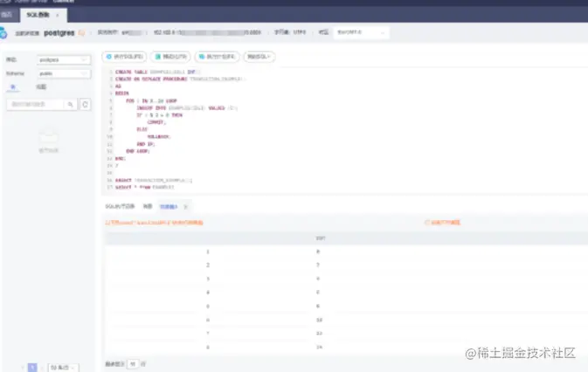Viewport: 588px width, 372px height.
Task: Click the CREATE TABLE line in editor
Action: click(x=157, y=72)
